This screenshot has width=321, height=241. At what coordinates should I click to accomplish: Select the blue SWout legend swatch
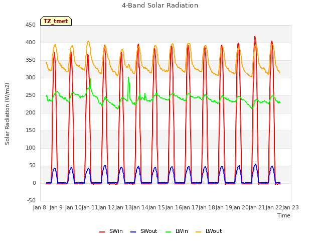[133, 232]
